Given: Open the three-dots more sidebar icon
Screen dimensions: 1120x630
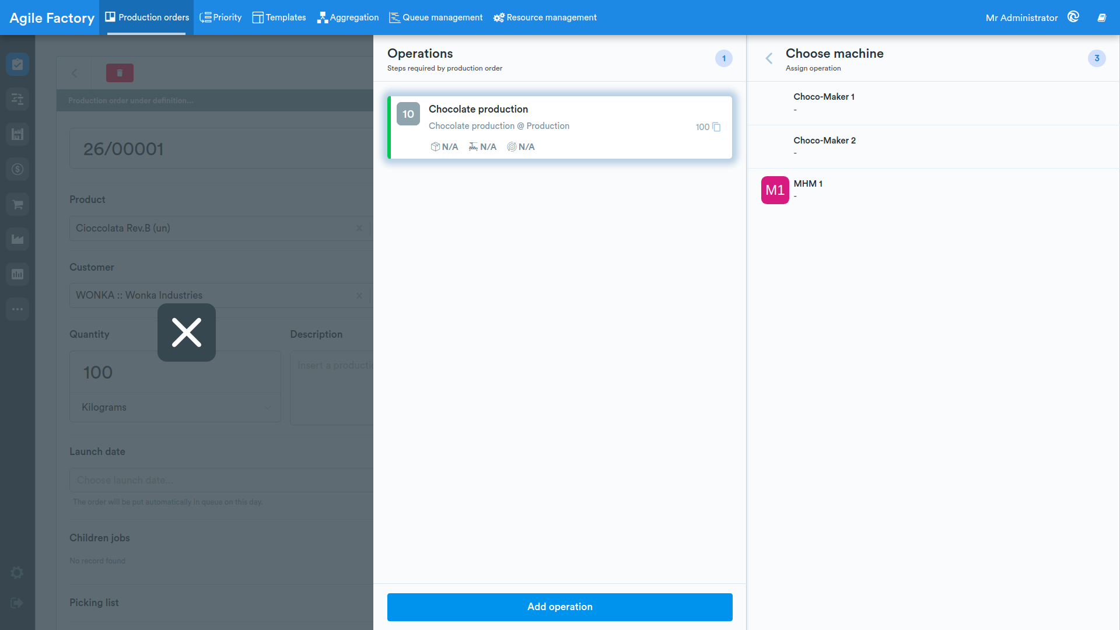Looking at the screenshot, I should tap(17, 309).
